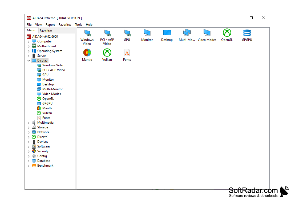This screenshot has height=204, width=295.
Task: Expand the Network node arrow
Action: tap(29, 132)
